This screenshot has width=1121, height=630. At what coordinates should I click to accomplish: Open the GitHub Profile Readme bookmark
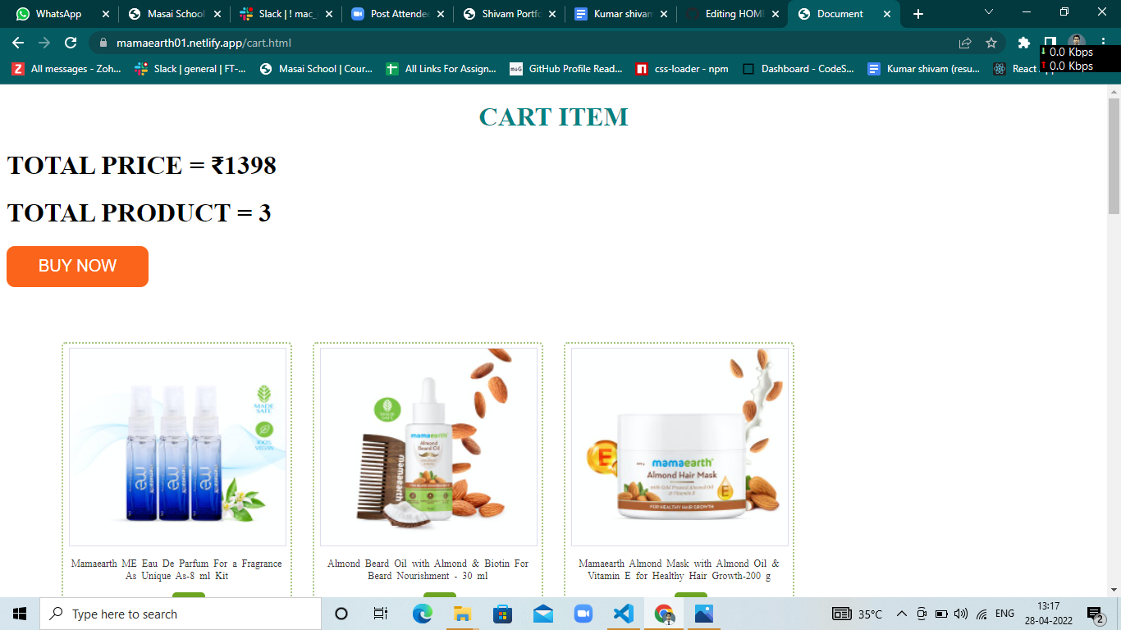click(566, 69)
